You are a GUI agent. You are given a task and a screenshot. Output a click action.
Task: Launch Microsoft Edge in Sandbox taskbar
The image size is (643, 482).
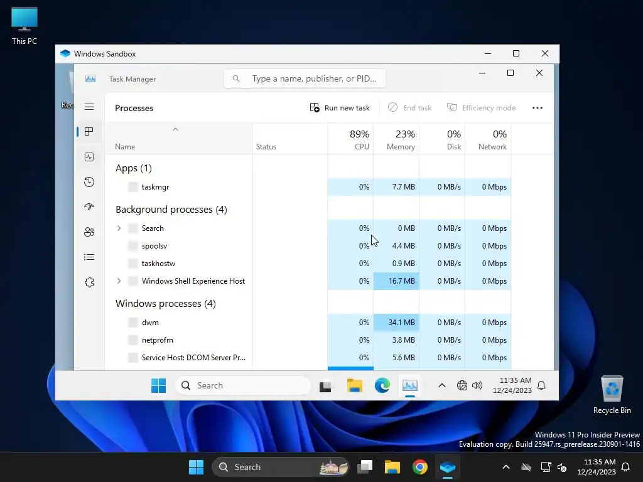click(x=382, y=386)
